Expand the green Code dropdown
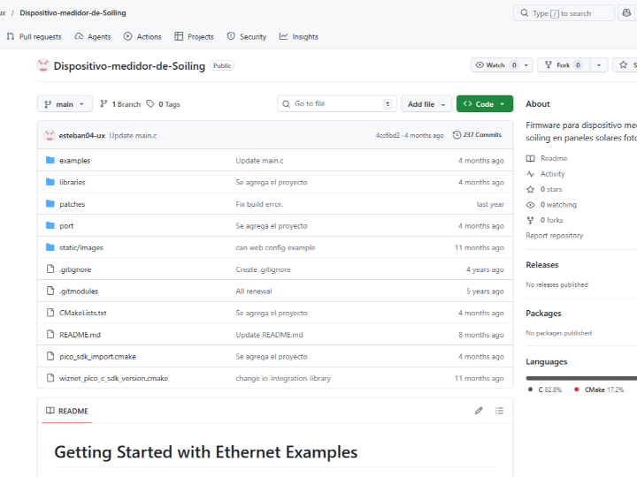This screenshot has width=637, height=477. [x=485, y=104]
